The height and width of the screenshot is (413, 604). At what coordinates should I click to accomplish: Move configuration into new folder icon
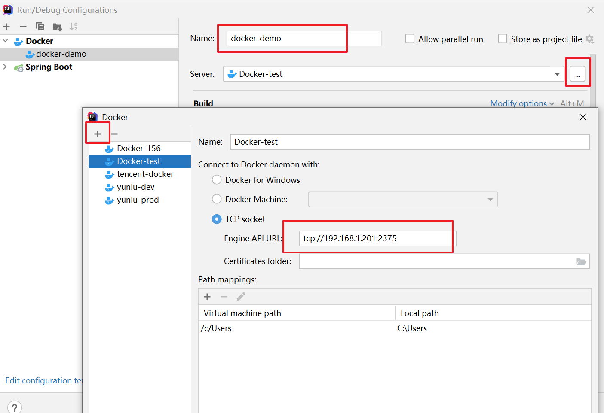pos(57,27)
